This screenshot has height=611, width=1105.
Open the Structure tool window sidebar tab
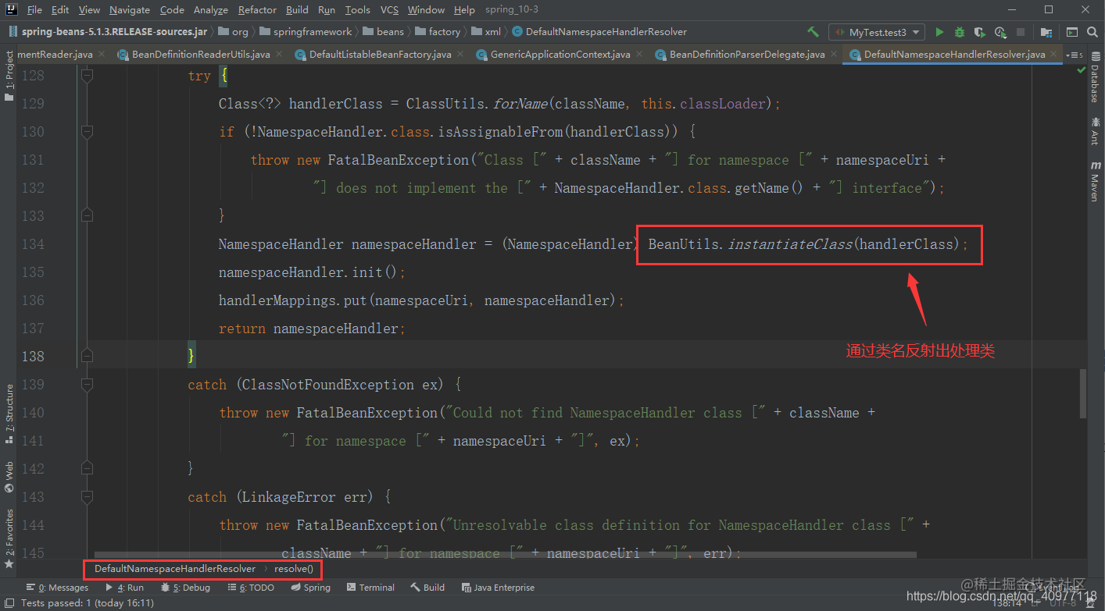click(x=9, y=414)
